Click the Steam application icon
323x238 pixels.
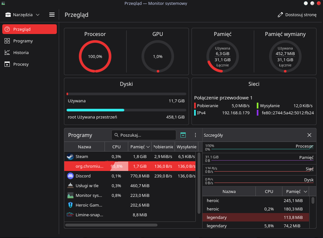pyautogui.click(x=70, y=157)
